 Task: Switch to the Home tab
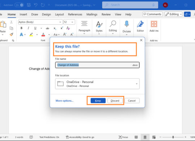click(x=12, y=14)
